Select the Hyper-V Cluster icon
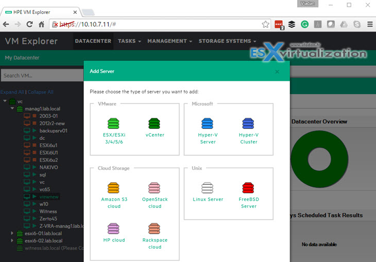Image resolution: width=376 pixels, height=262 pixels. pyautogui.click(x=248, y=124)
